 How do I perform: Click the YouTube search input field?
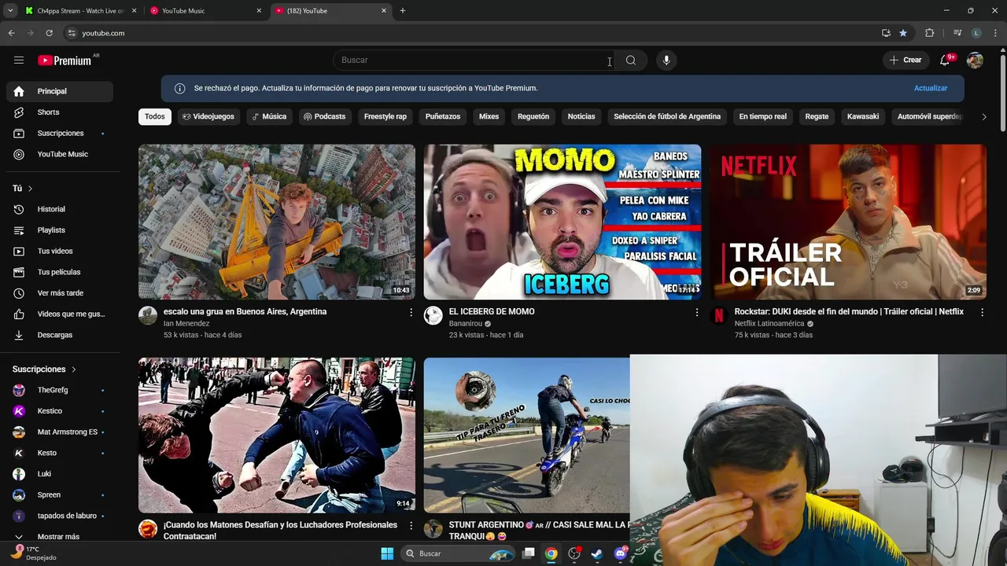(x=474, y=61)
